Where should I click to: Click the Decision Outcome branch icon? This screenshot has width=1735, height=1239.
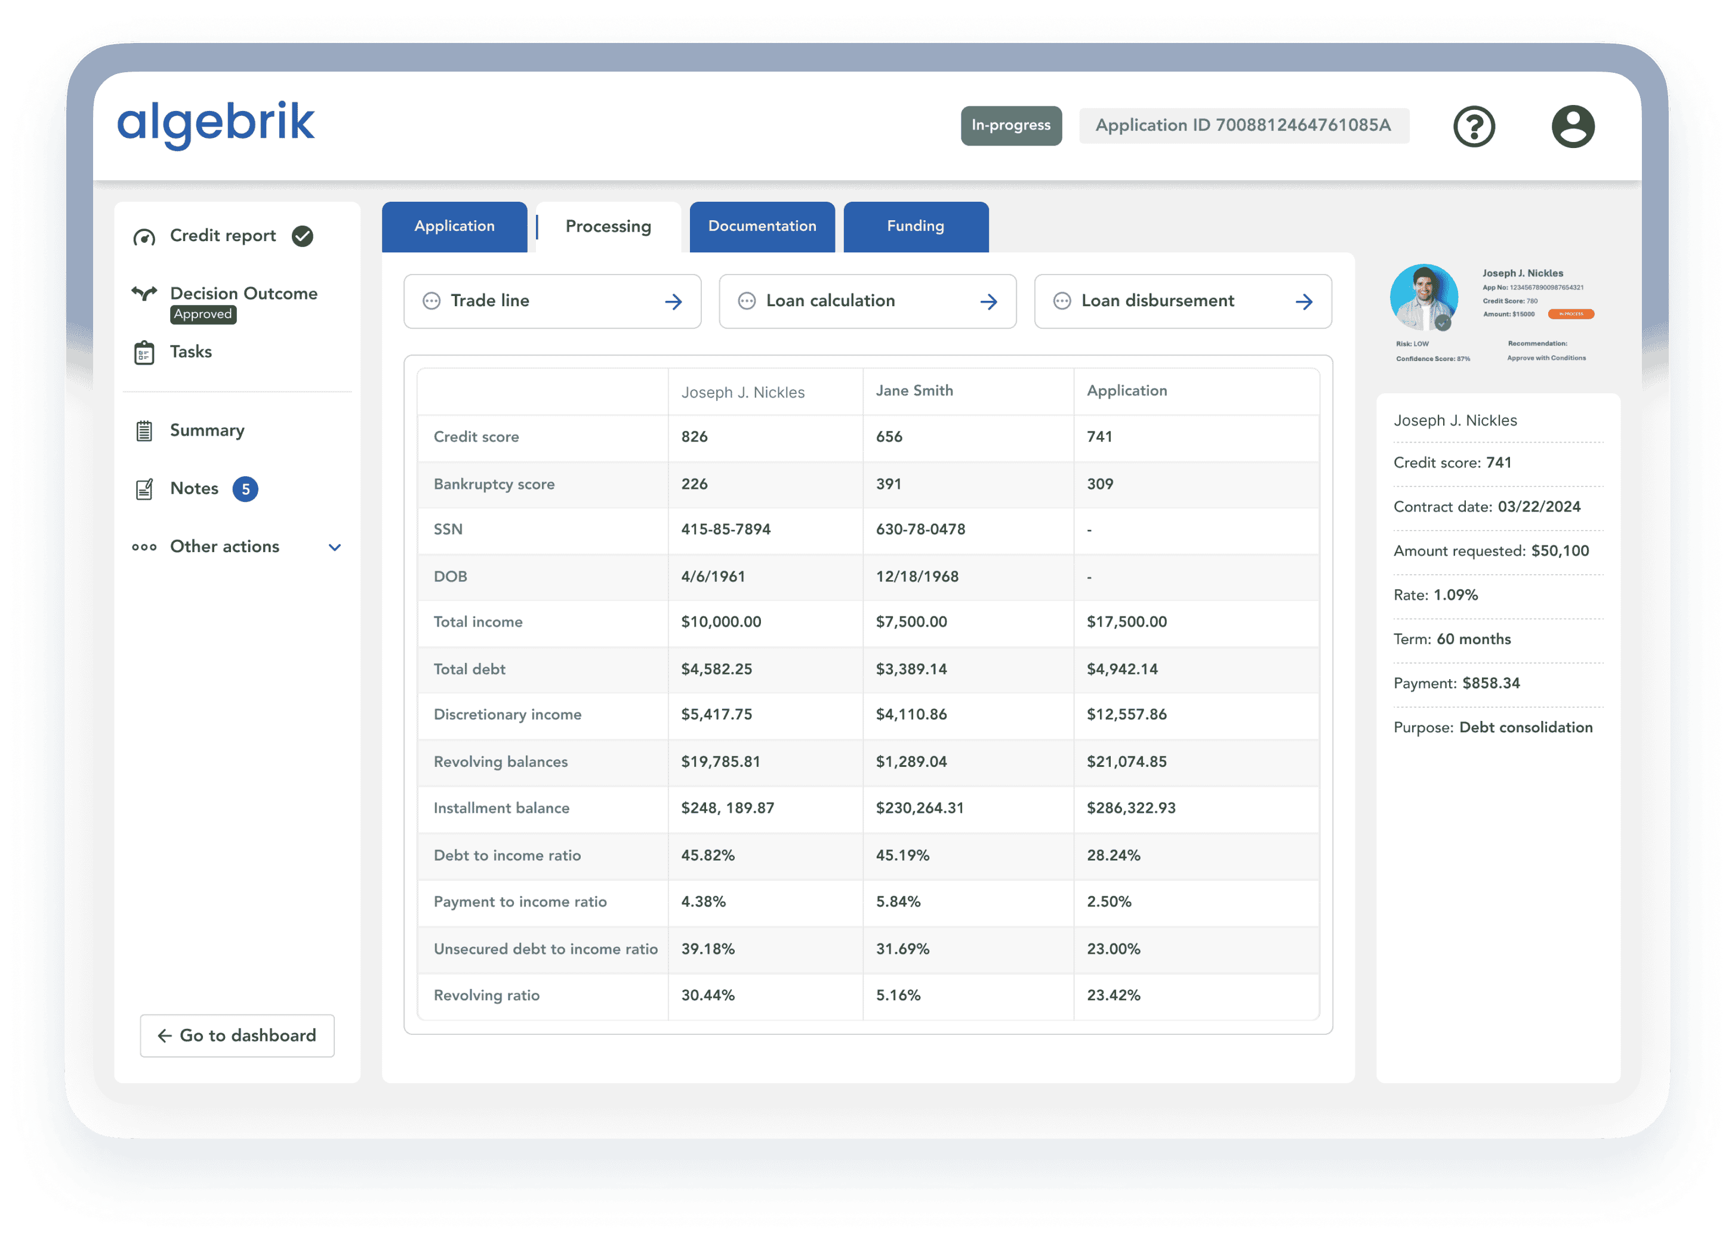143,293
